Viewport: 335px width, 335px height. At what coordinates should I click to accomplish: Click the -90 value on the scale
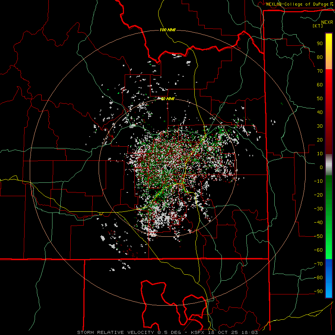point(318,291)
